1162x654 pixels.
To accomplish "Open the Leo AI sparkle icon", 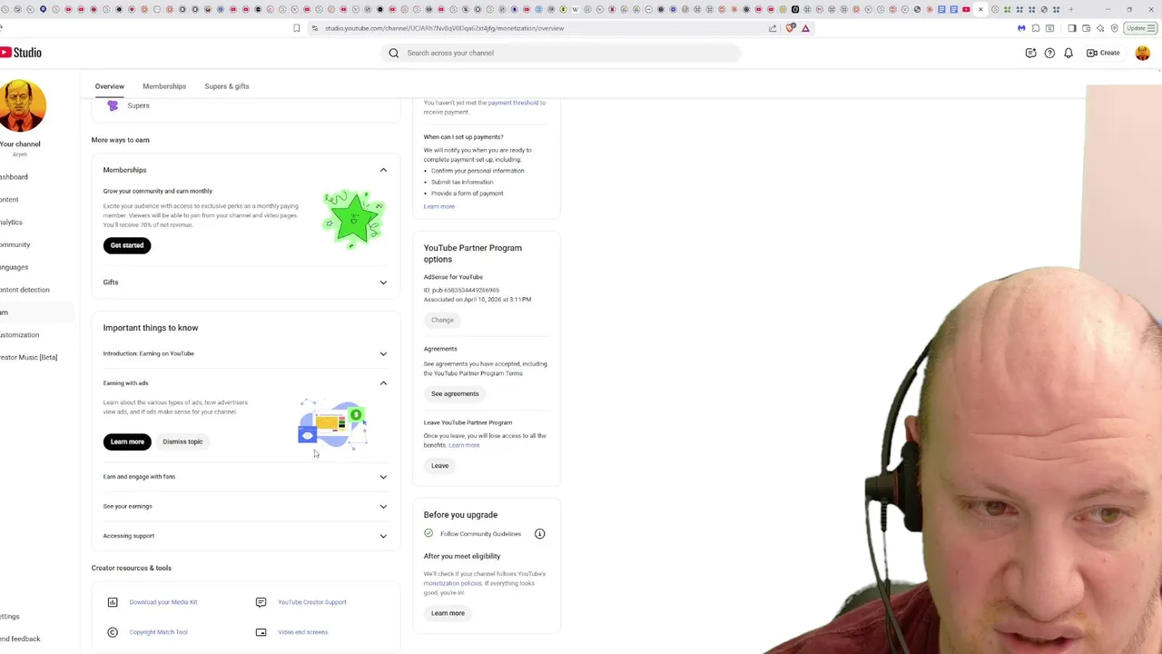I will (1100, 28).
